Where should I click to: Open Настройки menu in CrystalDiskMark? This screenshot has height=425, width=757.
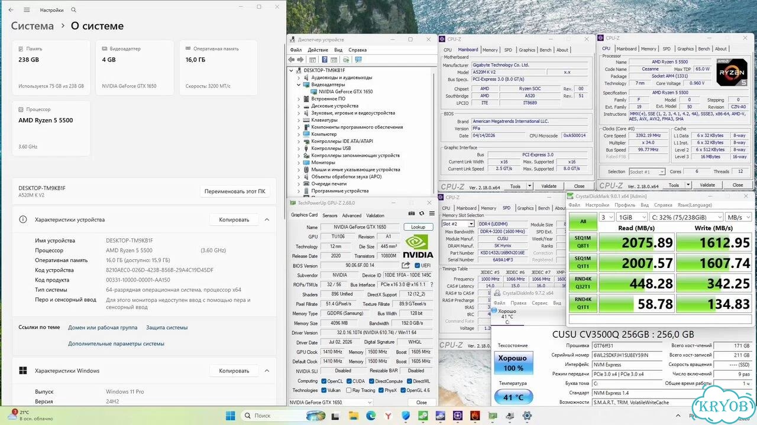[597, 205]
